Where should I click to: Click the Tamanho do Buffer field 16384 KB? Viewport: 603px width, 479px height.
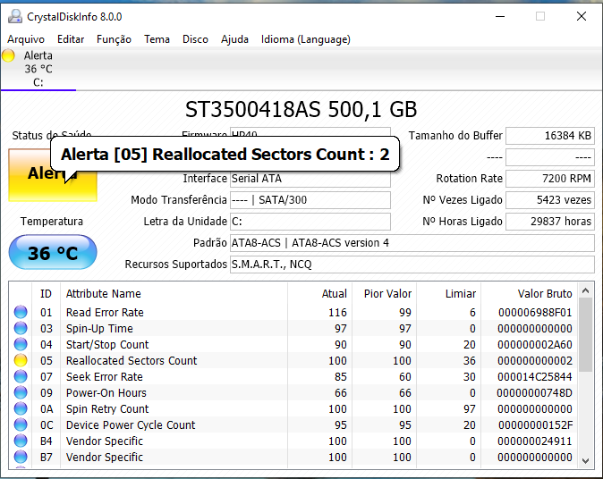pos(550,136)
